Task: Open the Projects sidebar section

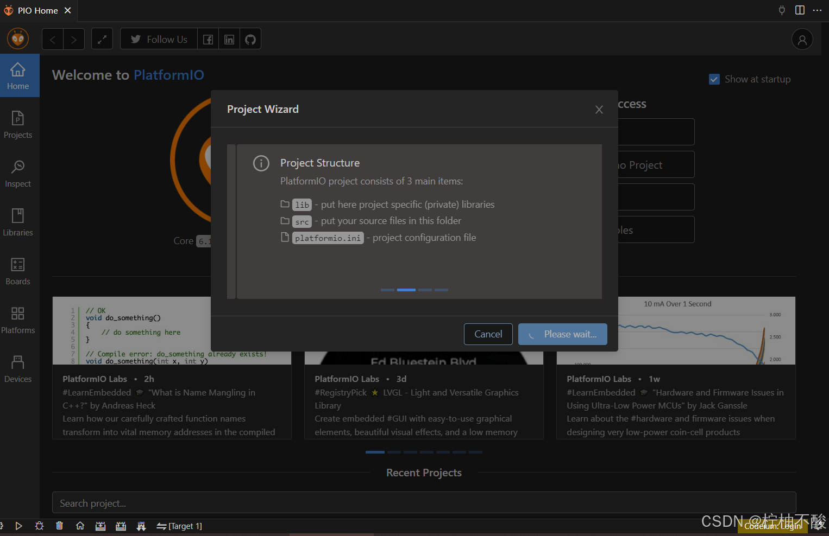Action: pyautogui.click(x=18, y=124)
